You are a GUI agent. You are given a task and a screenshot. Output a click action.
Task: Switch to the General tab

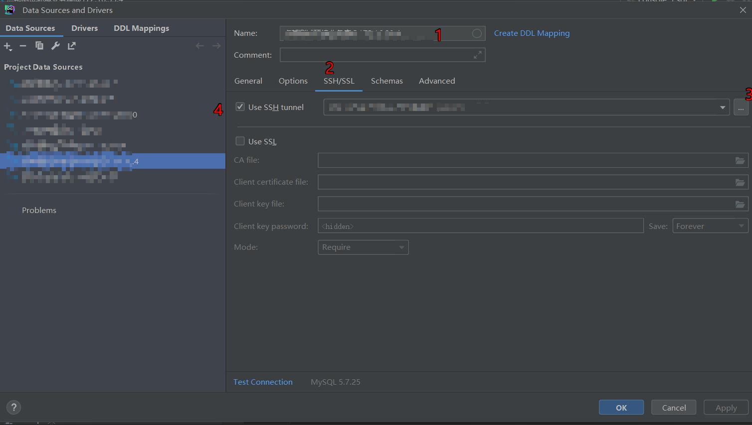[248, 81]
